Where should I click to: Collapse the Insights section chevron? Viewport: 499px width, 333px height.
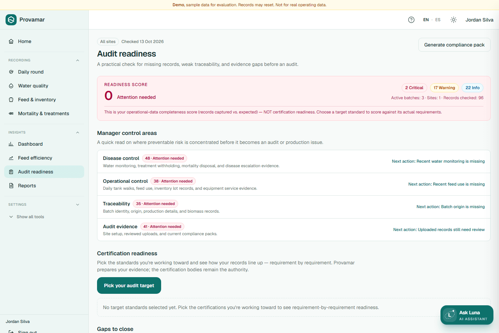78,133
